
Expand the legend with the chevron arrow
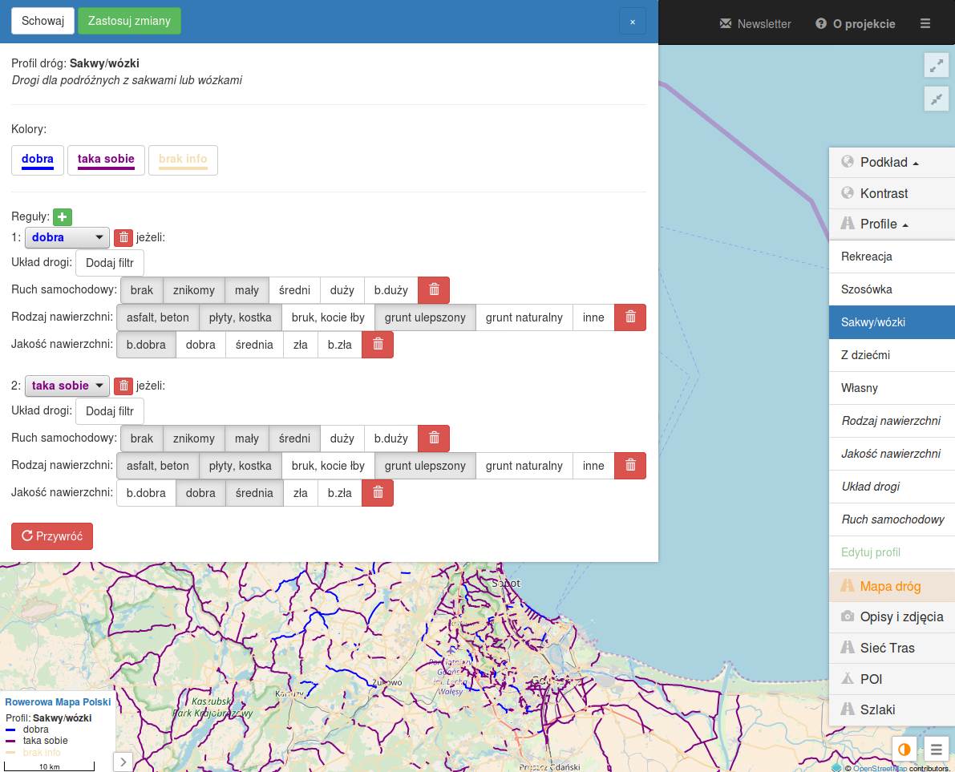123,762
